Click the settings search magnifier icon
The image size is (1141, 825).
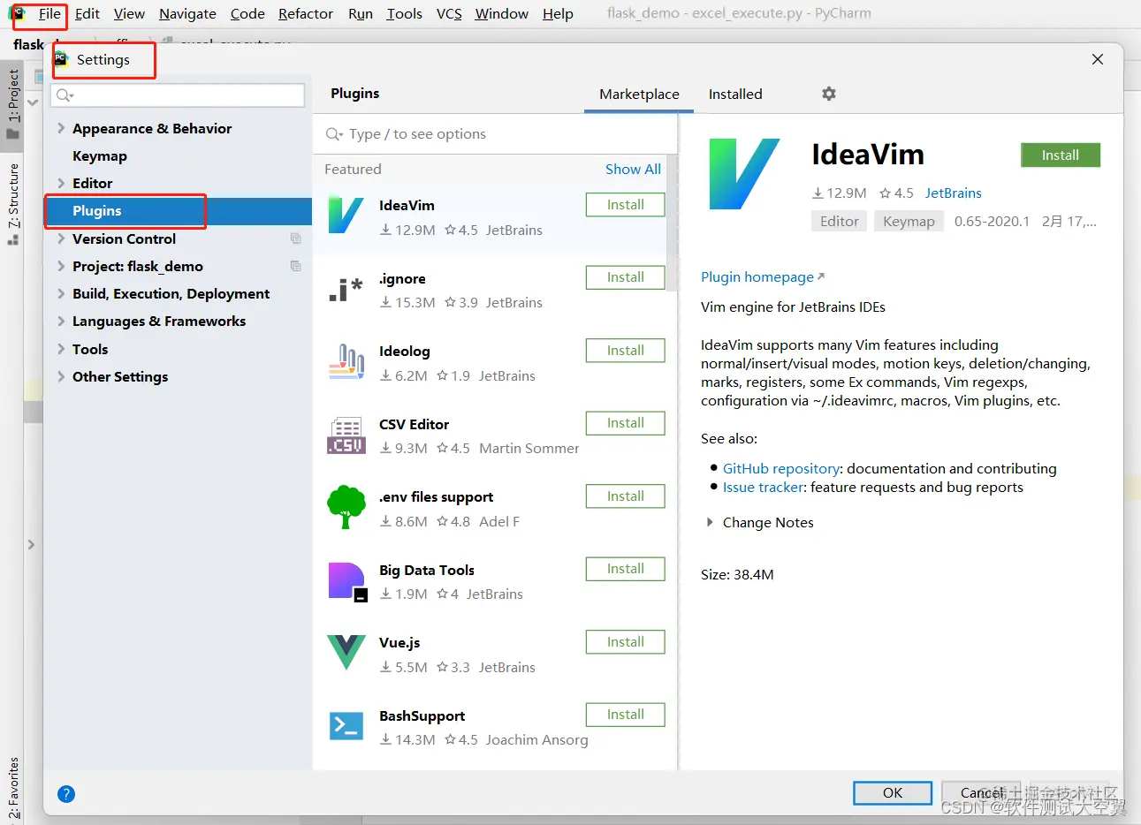[x=65, y=95]
